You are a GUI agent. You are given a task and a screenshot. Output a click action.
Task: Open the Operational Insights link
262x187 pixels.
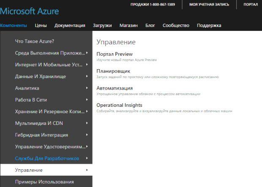click(x=119, y=105)
